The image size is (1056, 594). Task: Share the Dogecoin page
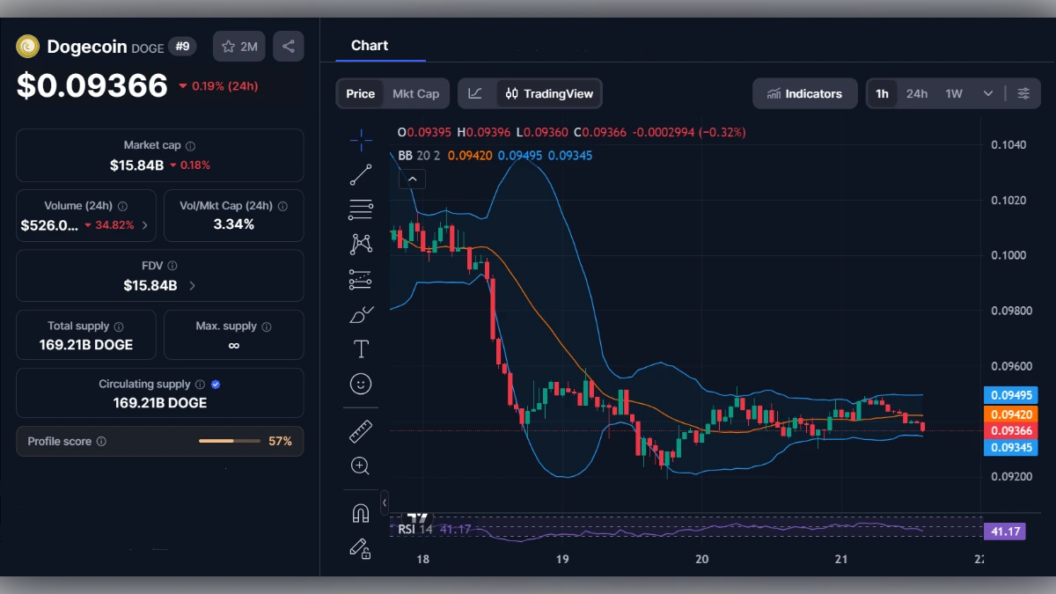pos(289,46)
